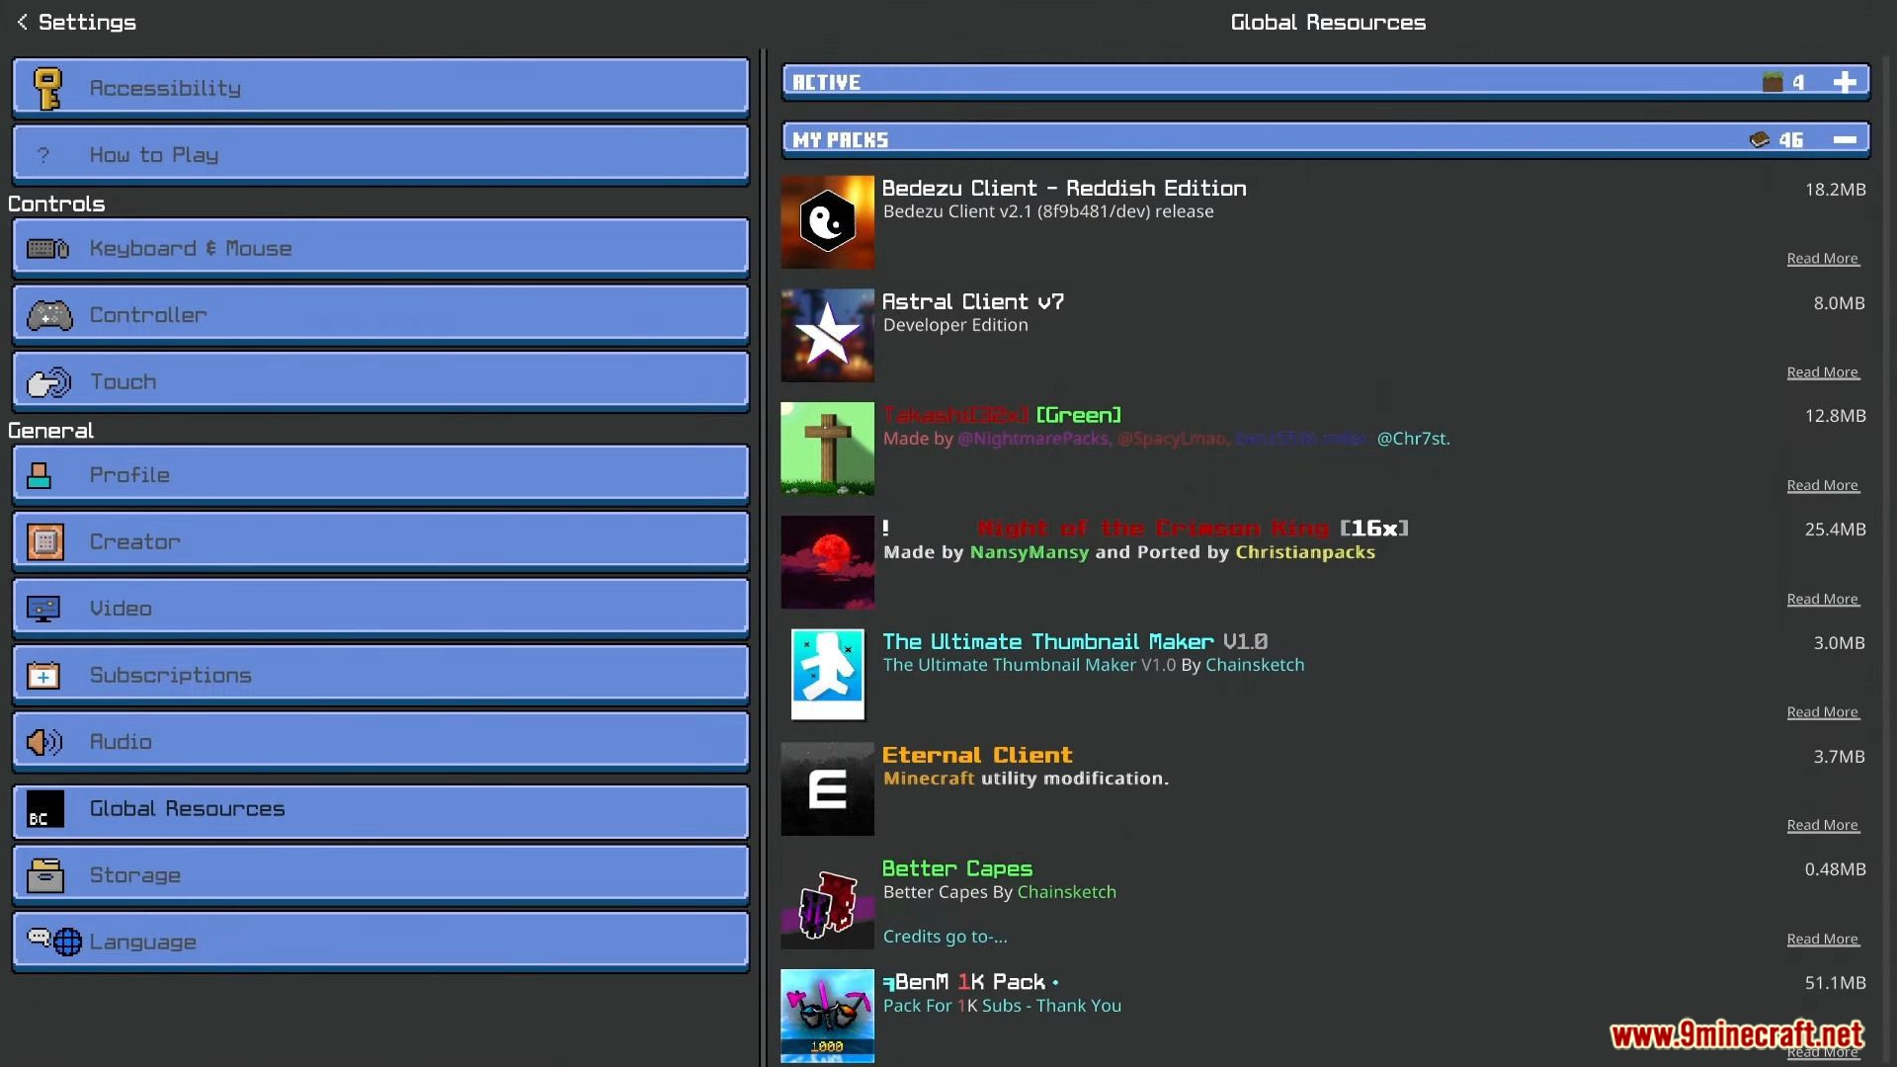Screen dimensions: 1897x1067
Task: Open the Language settings tab
Action: point(380,942)
